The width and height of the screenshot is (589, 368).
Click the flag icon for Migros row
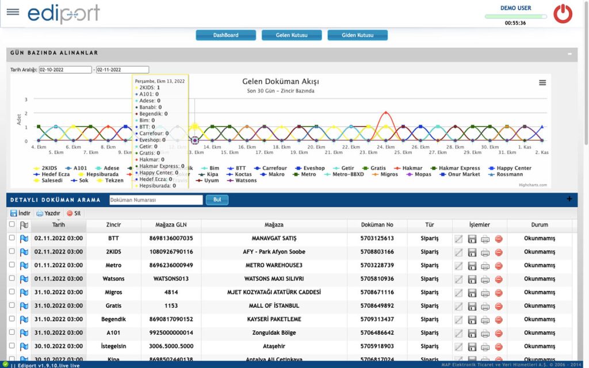[24, 293]
